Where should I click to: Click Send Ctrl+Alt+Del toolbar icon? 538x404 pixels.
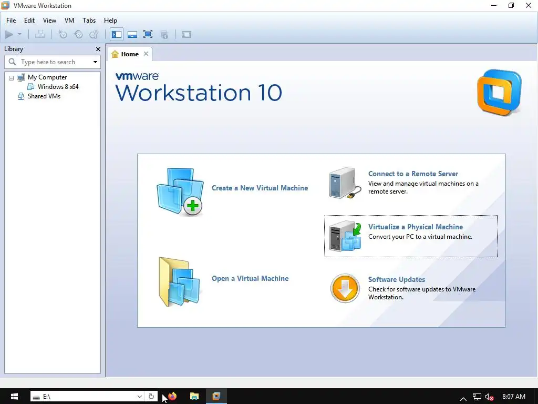(40, 34)
